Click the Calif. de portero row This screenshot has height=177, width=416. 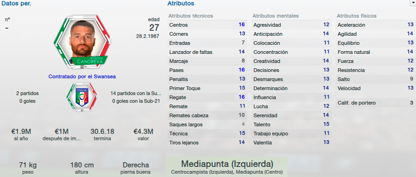coord(375,103)
